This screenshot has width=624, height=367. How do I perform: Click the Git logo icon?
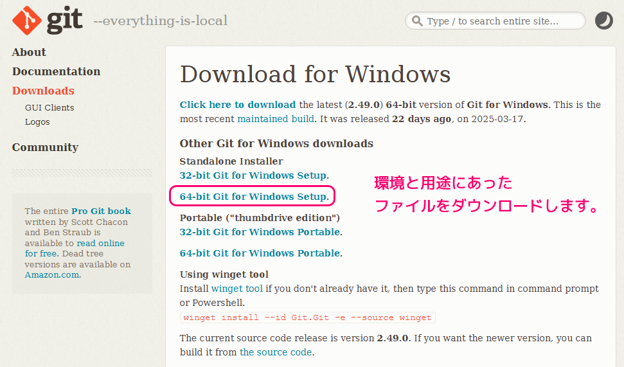[x=26, y=21]
